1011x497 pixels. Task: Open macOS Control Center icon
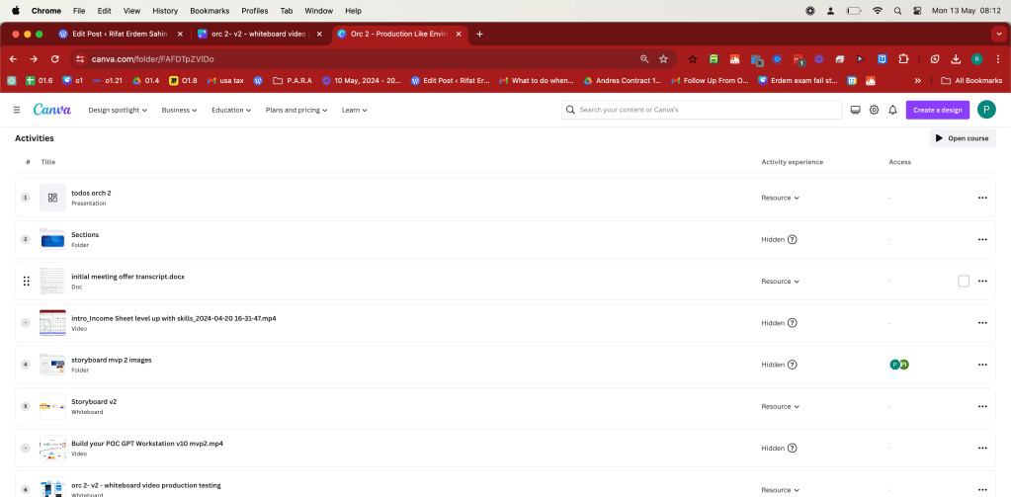click(917, 11)
